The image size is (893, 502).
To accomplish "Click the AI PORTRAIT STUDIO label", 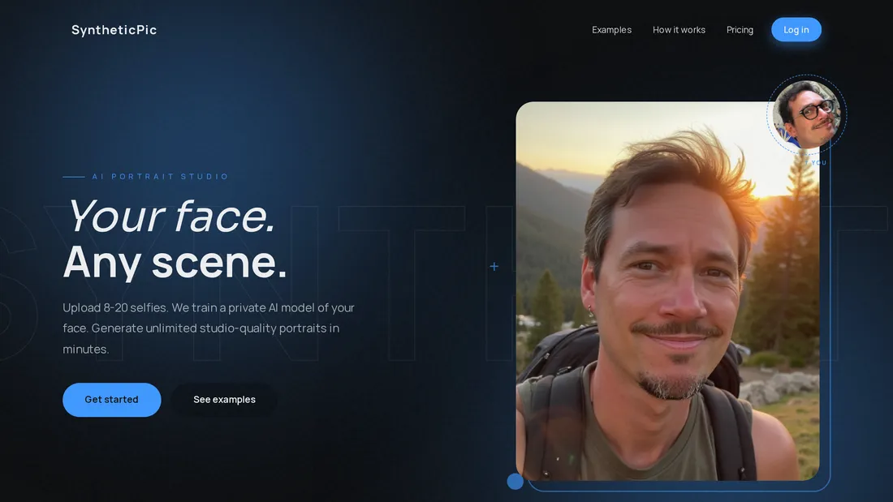I will [160, 177].
